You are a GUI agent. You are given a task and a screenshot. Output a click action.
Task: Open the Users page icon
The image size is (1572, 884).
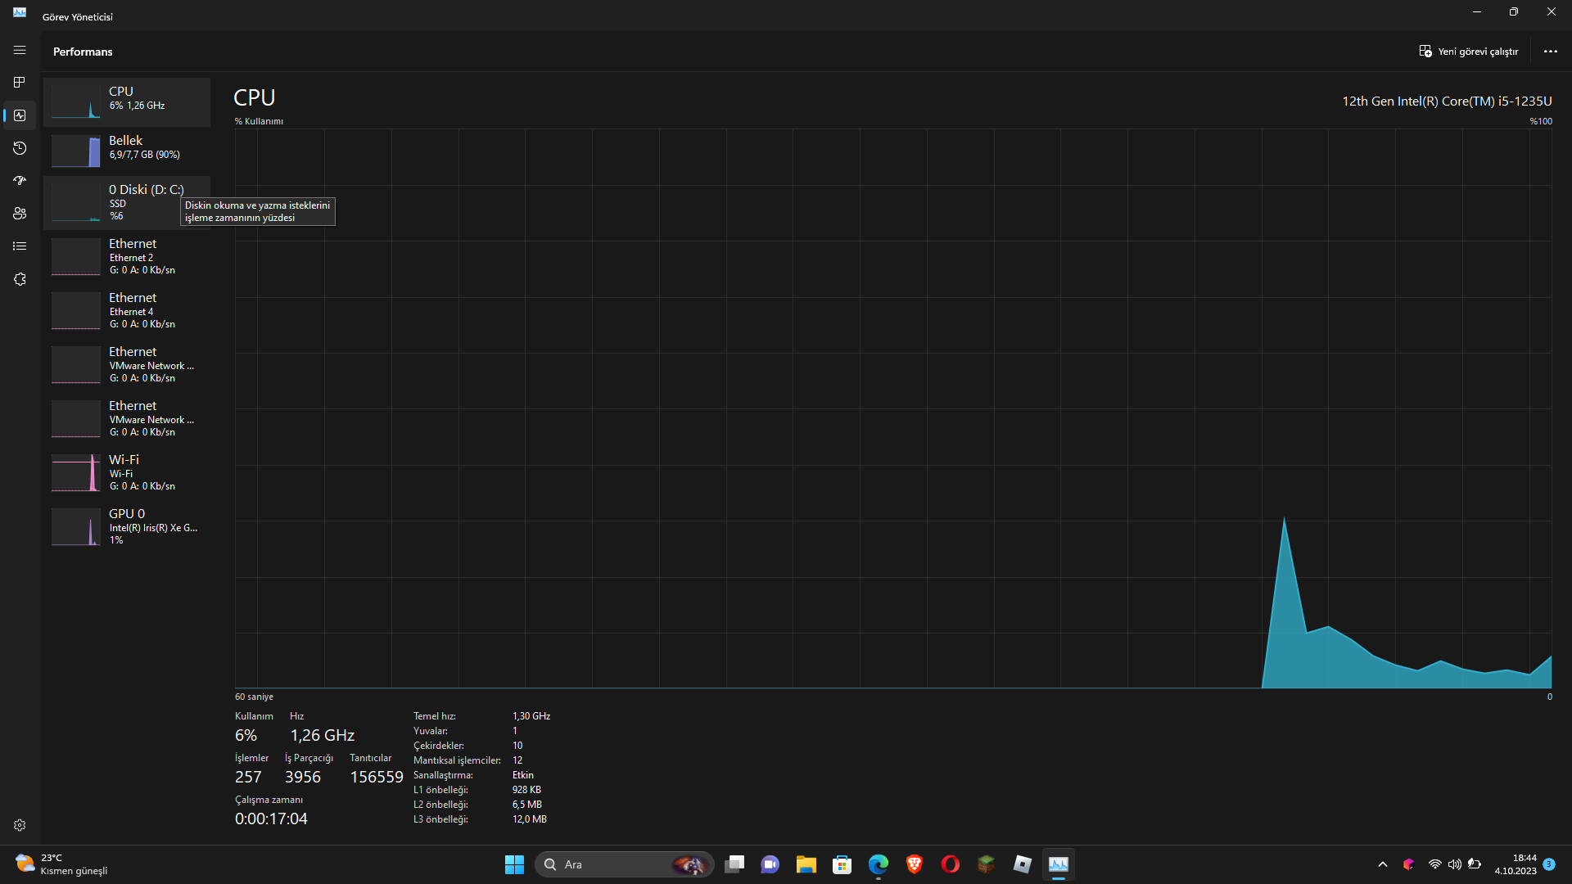(20, 214)
